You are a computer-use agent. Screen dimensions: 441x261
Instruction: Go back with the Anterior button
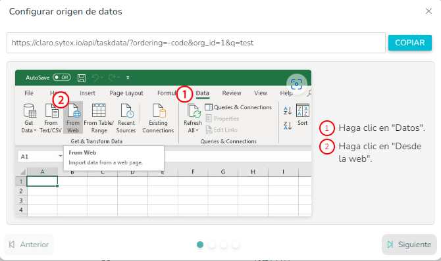click(x=29, y=245)
